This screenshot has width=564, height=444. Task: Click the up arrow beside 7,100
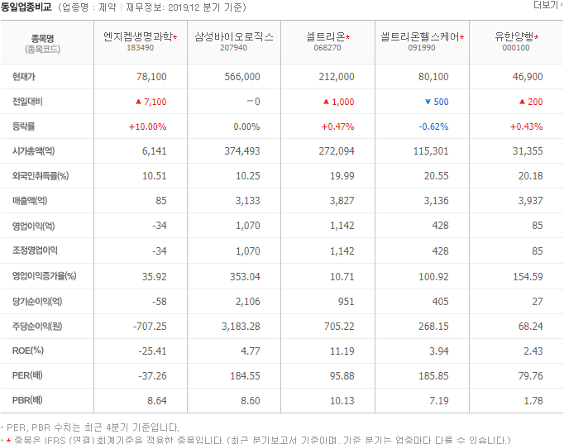click(x=138, y=102)
